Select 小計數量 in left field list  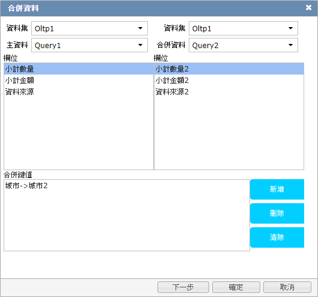[79, 69]
